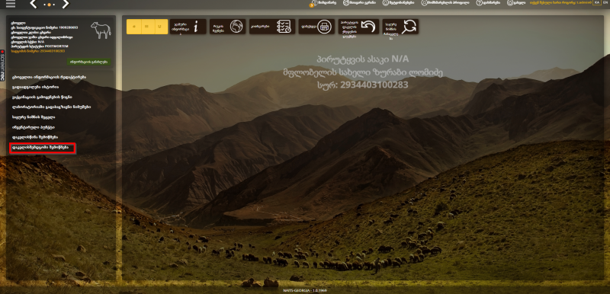Click the orange logged-in user admin text
610x294 pixels.
(x=560, y=3)
